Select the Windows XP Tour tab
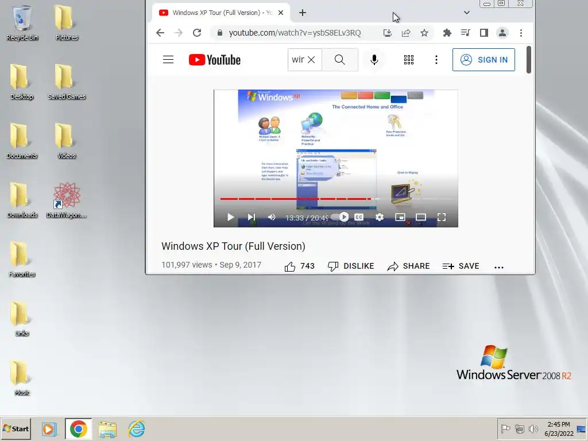The image size is (588, 441). (221, 13)
